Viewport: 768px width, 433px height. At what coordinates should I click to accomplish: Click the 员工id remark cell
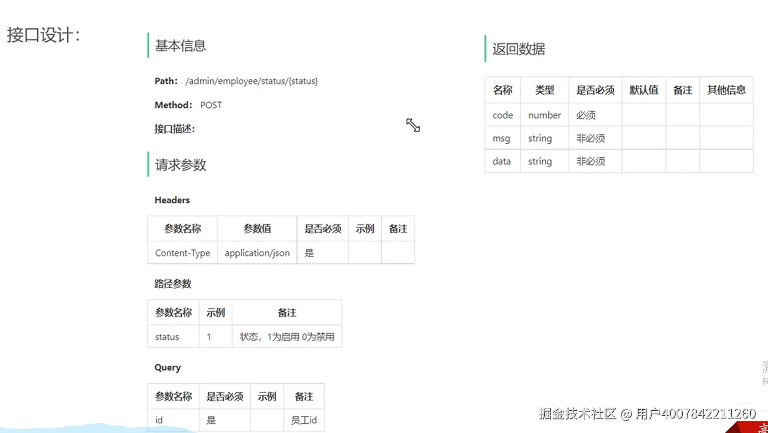point(304,420)
